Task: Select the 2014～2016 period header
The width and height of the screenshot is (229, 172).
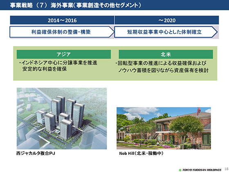Action: coord(62,20)
